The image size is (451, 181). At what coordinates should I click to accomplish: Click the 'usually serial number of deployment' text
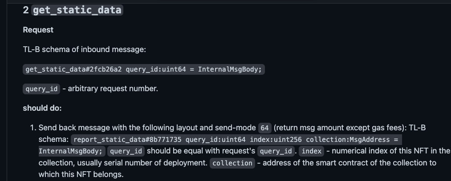143,163
